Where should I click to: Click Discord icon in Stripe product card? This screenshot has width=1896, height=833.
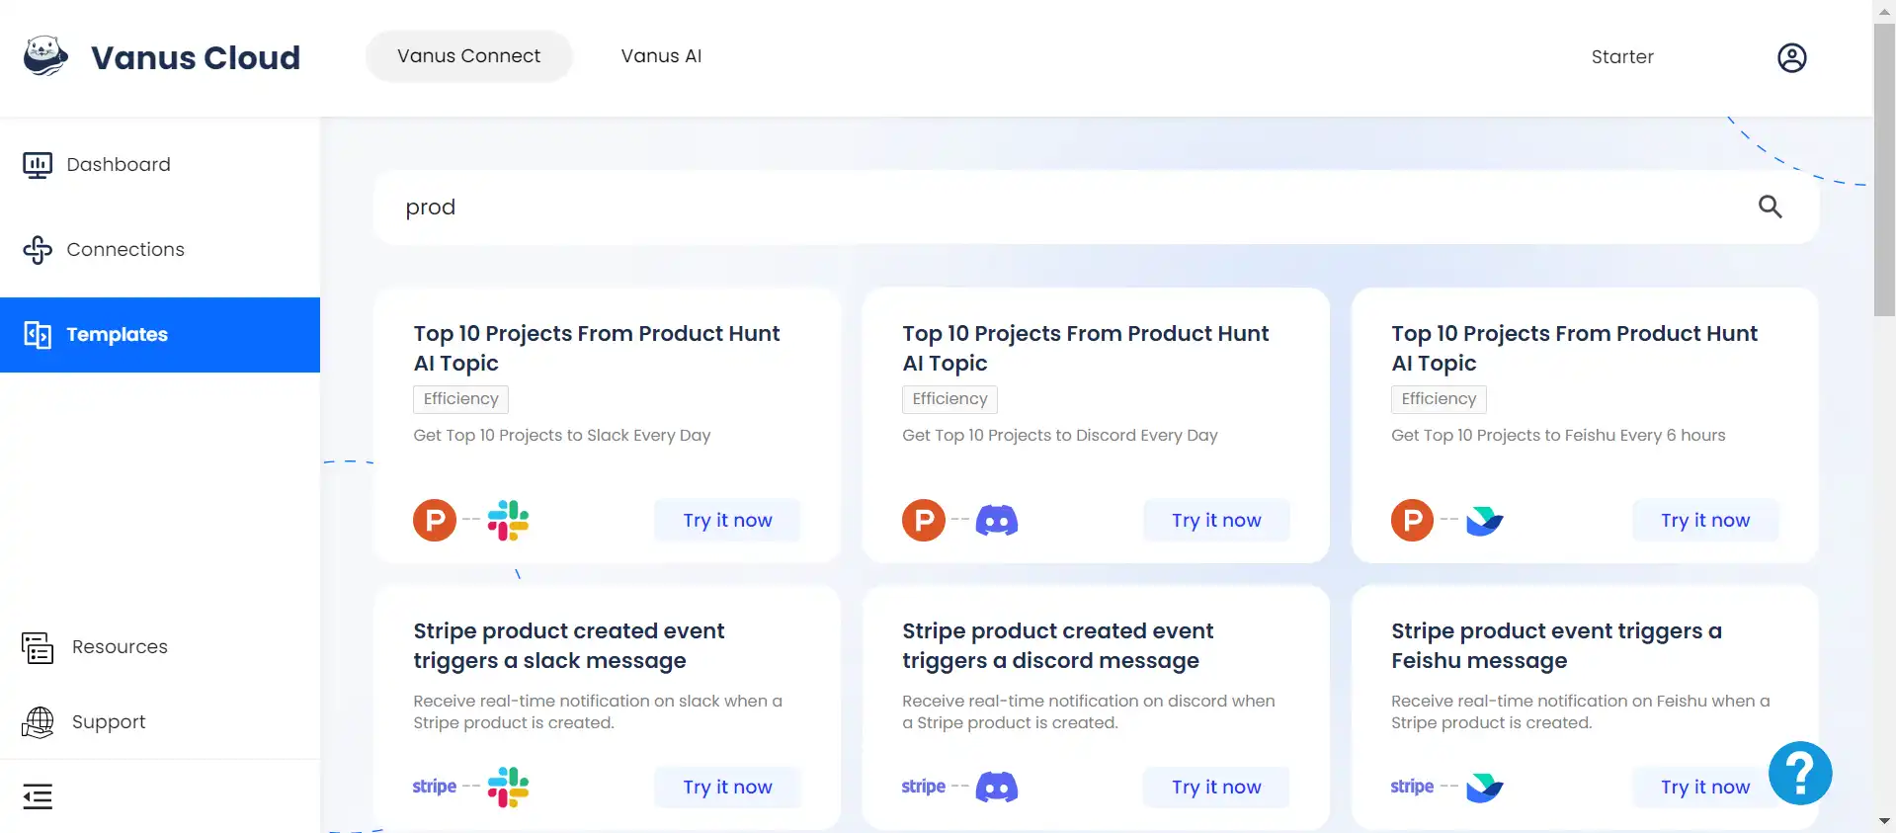pyautogui.click(x=997, y=787)
